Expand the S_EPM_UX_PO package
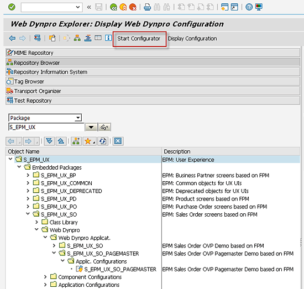Image resolution: width=304 pixels, height=289 pixels. tap(28, 207)
